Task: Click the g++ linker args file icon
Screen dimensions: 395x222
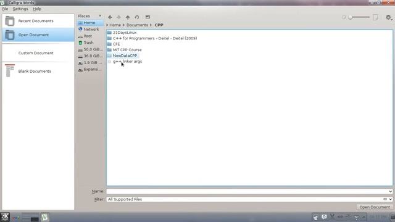Action: (109, 62)
